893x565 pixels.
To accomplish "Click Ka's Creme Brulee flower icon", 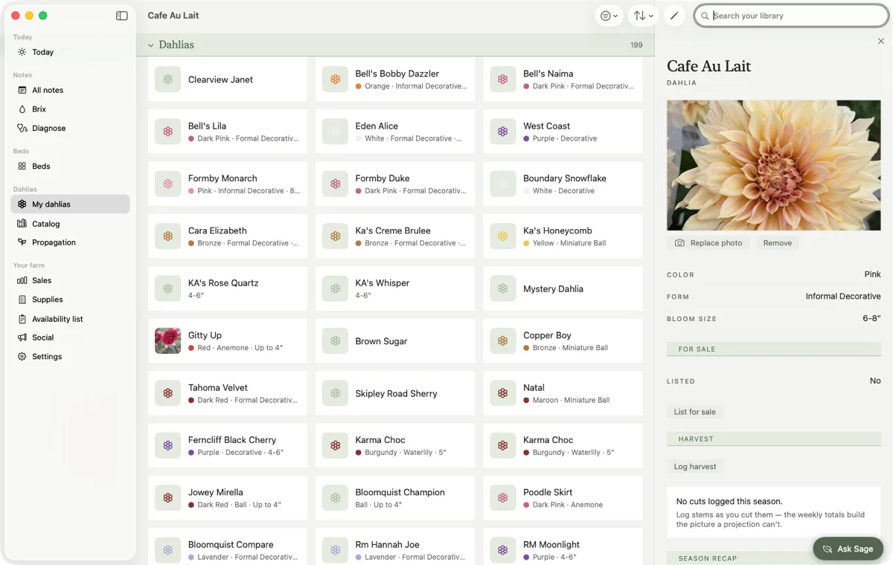I will [x=336, y=236].
